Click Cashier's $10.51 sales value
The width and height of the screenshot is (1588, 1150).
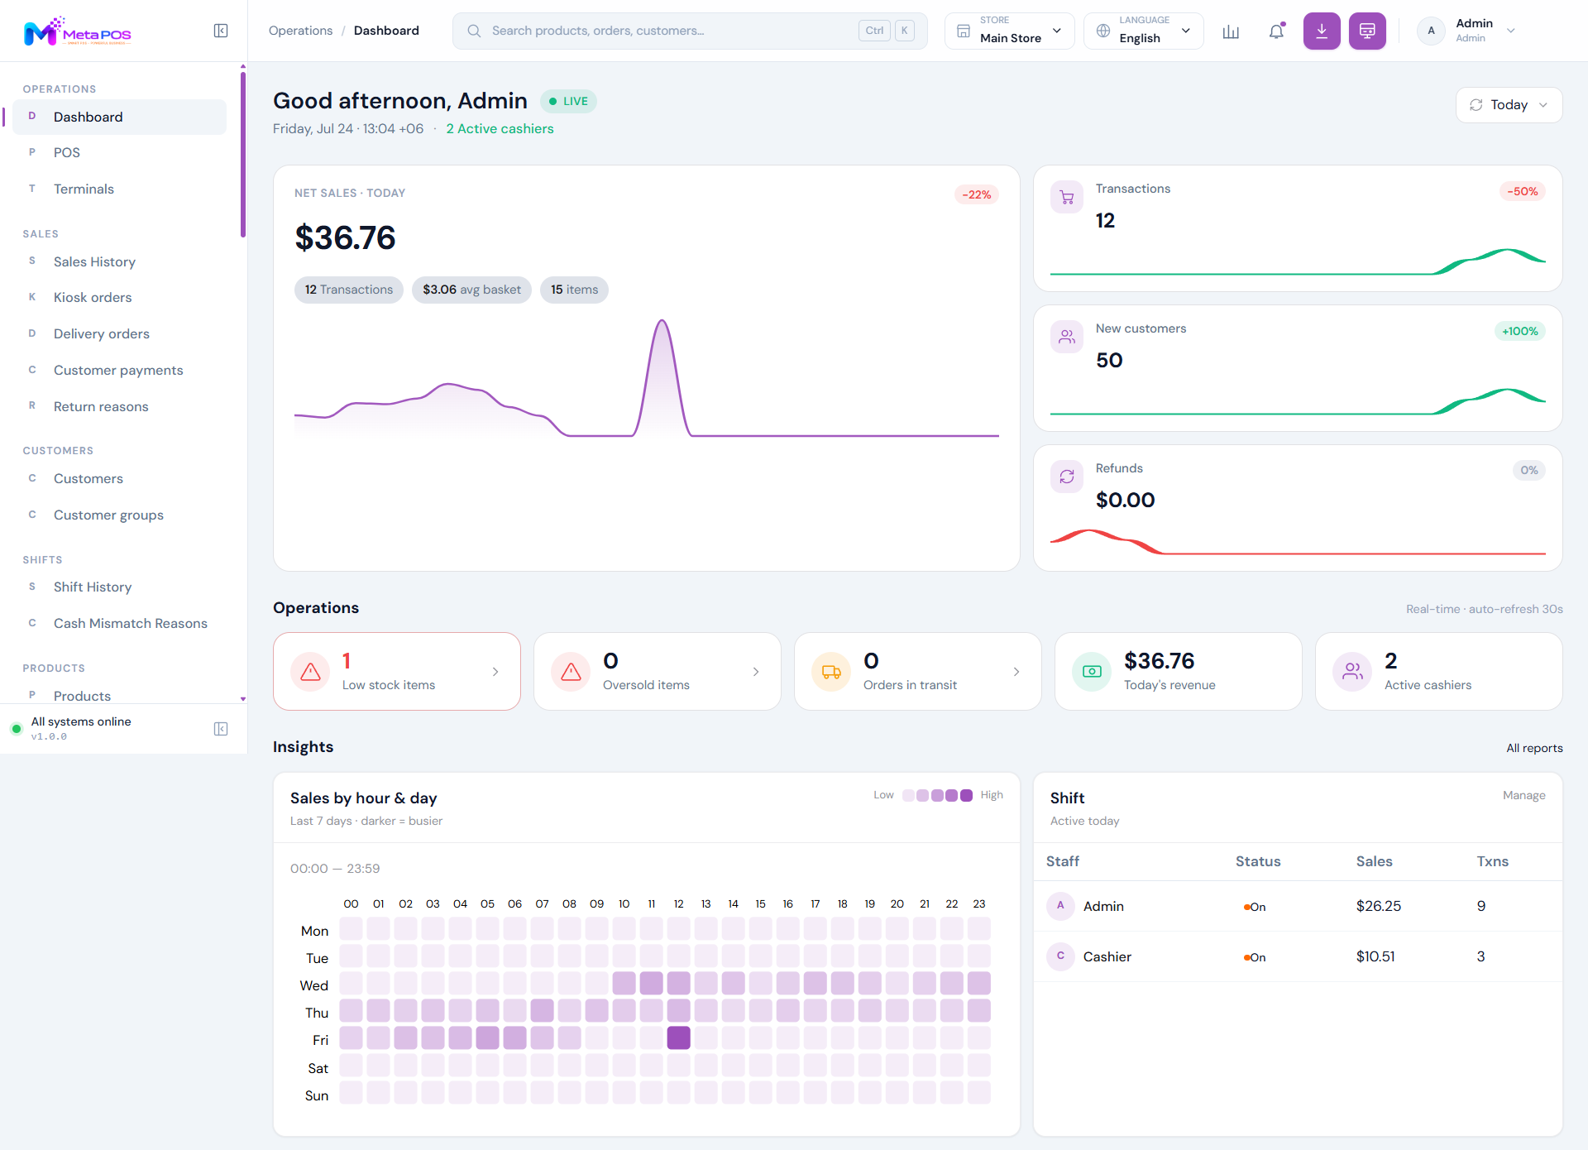[x=1375, y=956]
